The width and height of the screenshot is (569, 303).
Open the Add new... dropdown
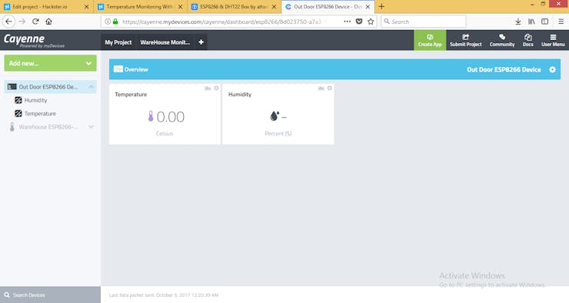pyautogui.click(x=51, y=63)
